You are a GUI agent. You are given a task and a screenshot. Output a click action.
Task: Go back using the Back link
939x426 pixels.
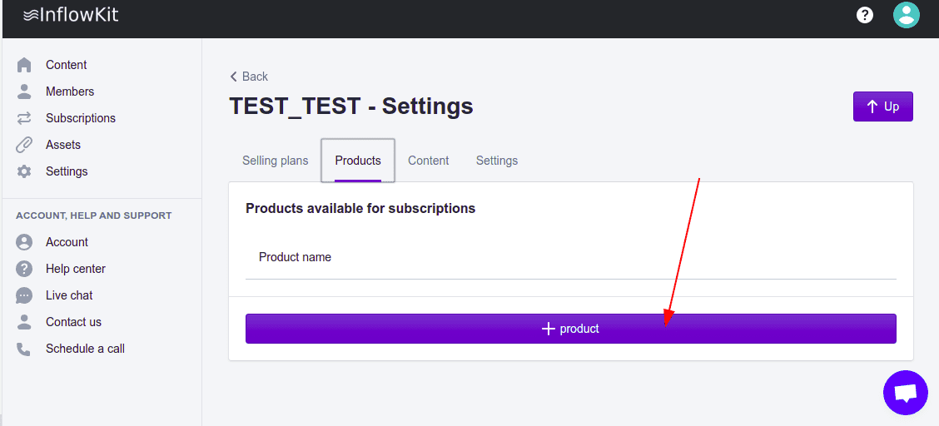(249, 77)
